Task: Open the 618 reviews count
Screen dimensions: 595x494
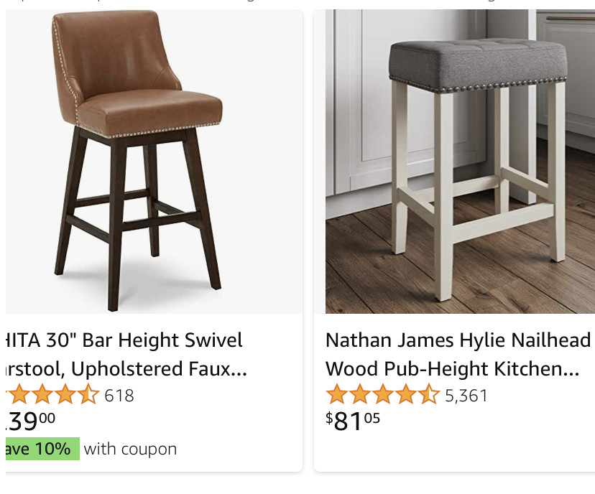Action: (x=119, y=396)
